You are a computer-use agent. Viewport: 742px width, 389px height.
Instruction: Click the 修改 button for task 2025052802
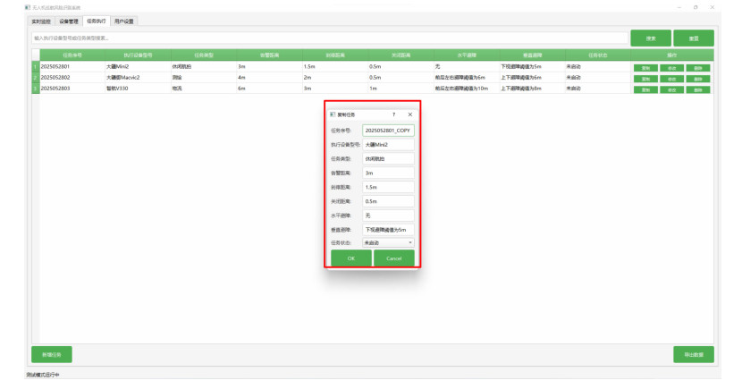coord(671,79)
